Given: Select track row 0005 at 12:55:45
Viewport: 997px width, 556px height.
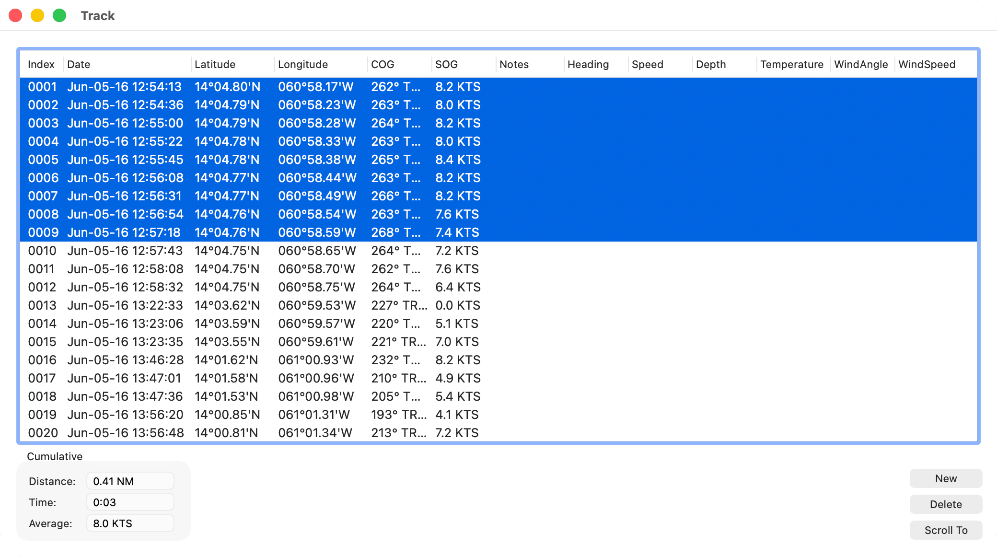Looking at the screenshot, I should point(498,160).
